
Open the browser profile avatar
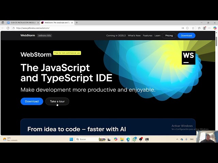coord(204,28)
